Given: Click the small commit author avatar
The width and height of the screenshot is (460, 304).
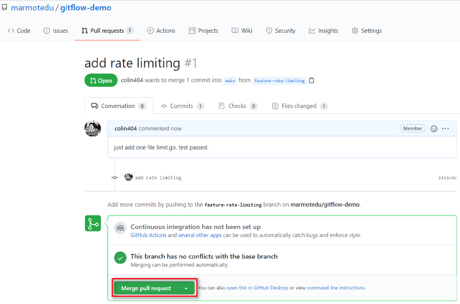Looking at the screenshot, I should [x=128, y=178].
